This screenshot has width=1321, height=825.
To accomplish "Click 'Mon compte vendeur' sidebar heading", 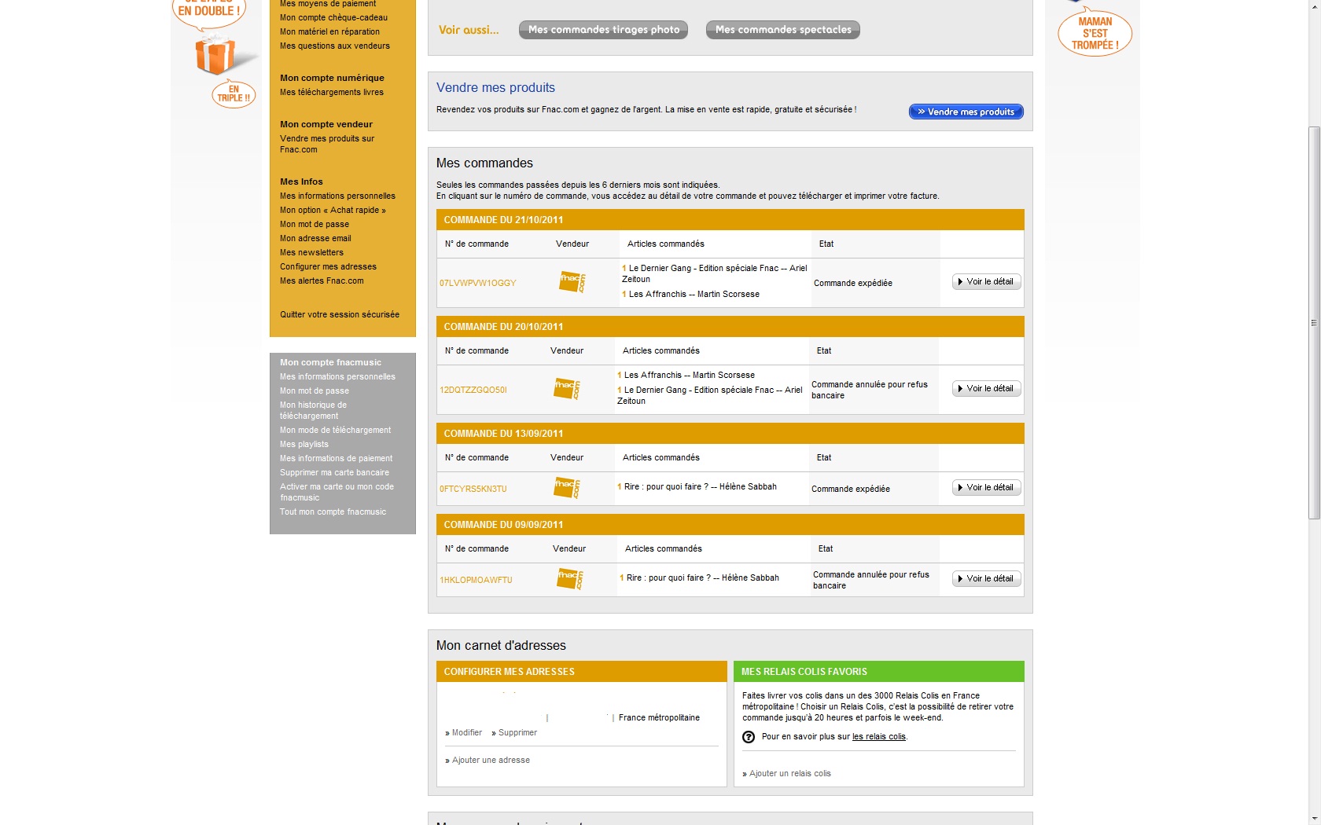I will [326, 124].
